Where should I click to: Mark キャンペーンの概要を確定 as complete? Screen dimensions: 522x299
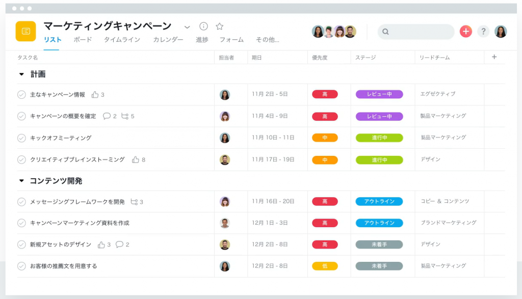tap(21, 116)
